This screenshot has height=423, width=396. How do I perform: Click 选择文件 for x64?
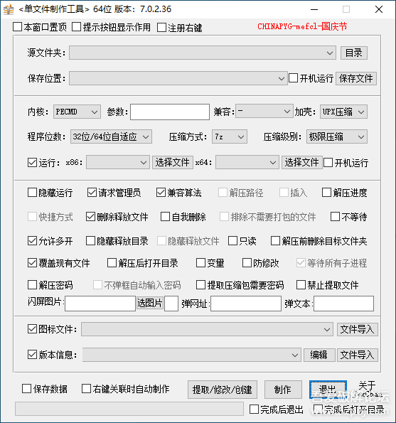pos(302,162)
